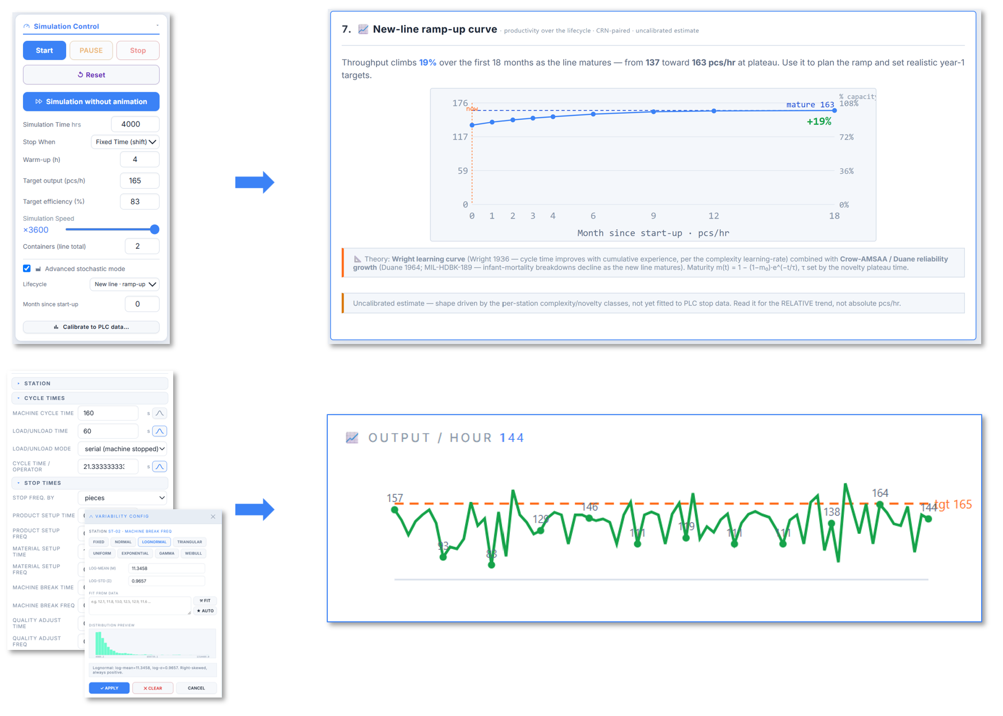The width and height of the screenshot is (1003, 716).
Task: Click the AUTO fit button
Action: (x=205, y=611)
